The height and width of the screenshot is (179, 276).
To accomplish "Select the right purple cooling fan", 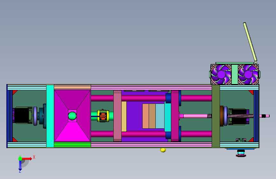I will pyautogui.click(x=248, y=75).
